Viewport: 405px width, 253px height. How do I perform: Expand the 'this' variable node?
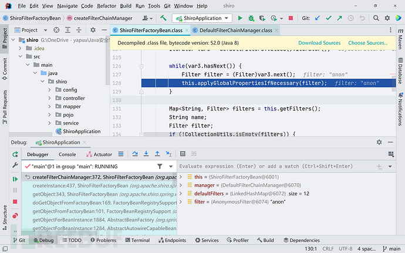[x=181, y=177]
